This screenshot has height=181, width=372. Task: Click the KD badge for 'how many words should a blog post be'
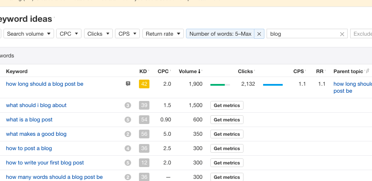tap(144, 177)
